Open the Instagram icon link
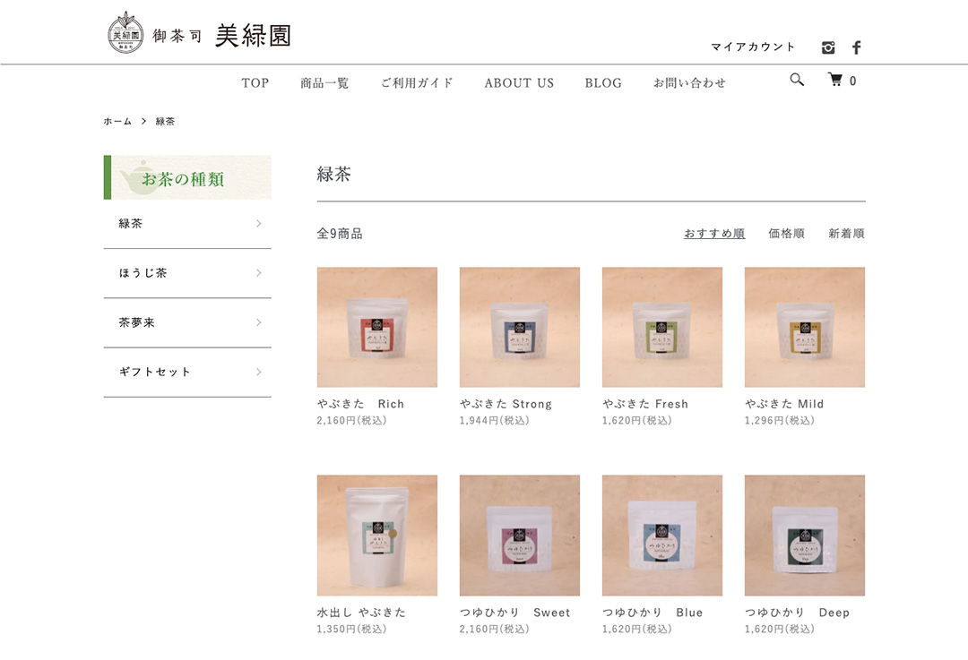 (x=828, y=47)
